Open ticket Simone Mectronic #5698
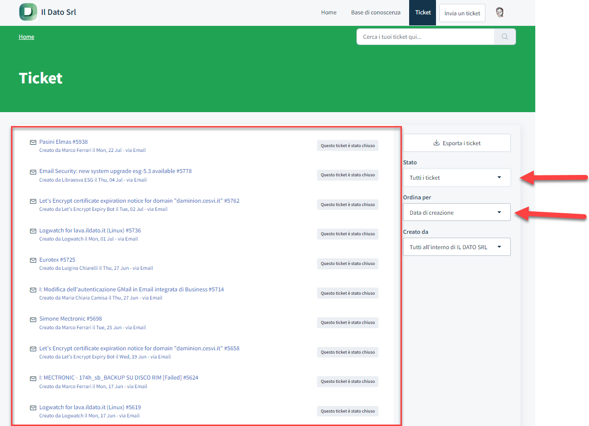Screen dimensions: 589x426 71,319
